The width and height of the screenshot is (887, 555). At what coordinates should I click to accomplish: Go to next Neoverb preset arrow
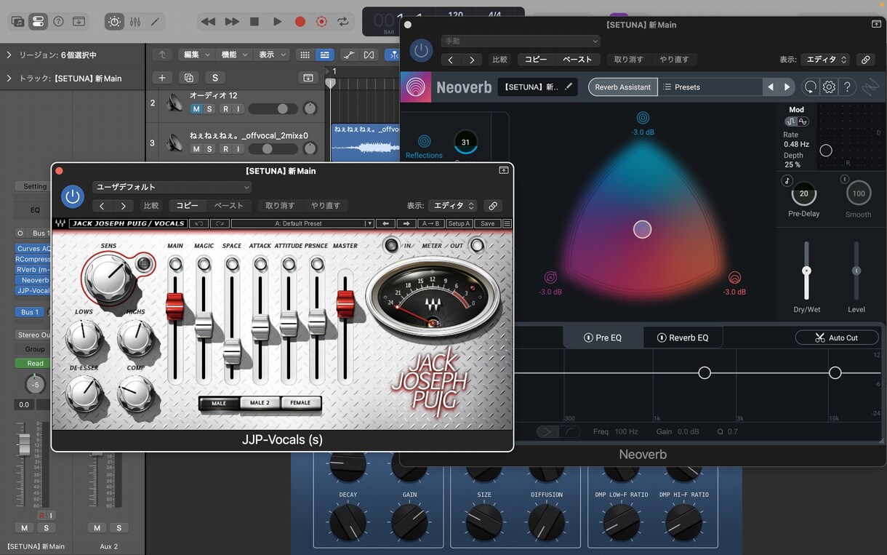point(787,87)
